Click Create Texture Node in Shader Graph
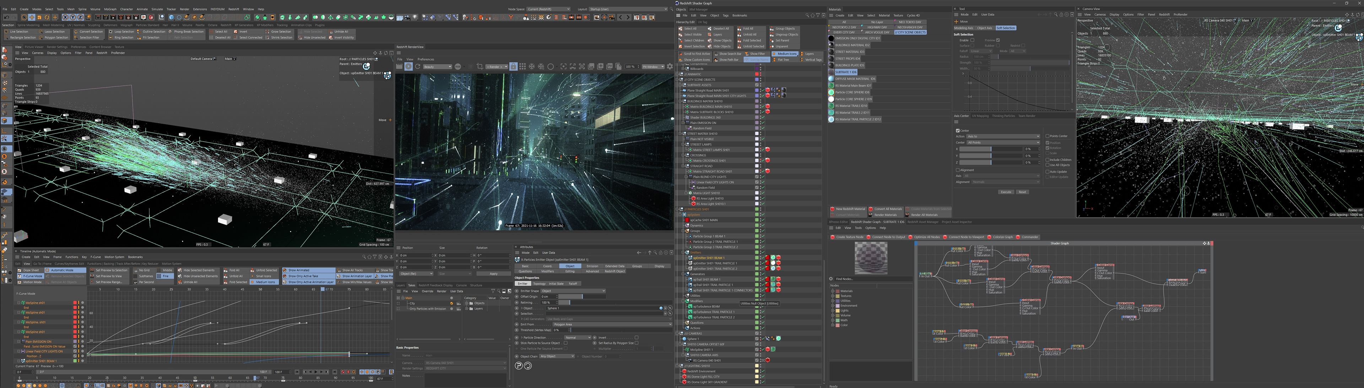Viewport: 1364px width, 388px height. [847, 237]
